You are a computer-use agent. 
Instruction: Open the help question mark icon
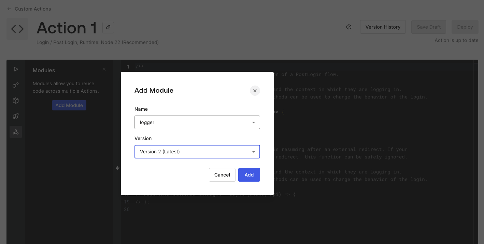(349, 27)
